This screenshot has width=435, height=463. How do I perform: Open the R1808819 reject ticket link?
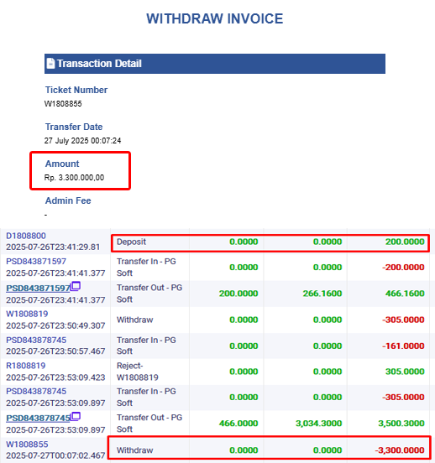[x=26, y=366]
